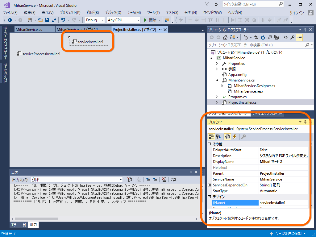Show Events with the lightning bolt icon
316x237 pixels.
(x=235, y=137)
